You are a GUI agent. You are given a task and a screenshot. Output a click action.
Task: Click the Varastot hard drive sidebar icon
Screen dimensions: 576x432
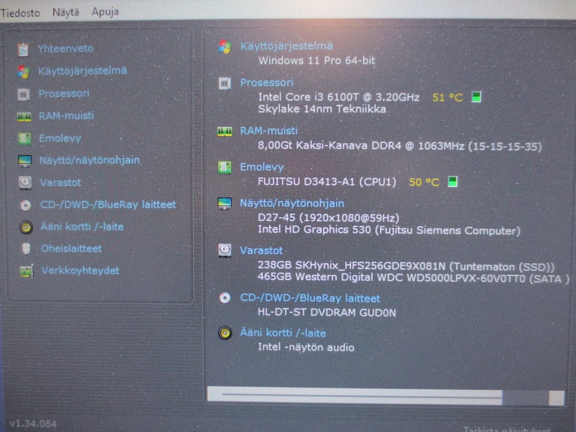pyautogui.click(x=25, y=182)
